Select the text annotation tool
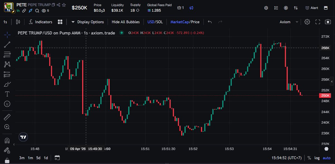This screenshot has width=335, height=164. (x=7, y=94)
